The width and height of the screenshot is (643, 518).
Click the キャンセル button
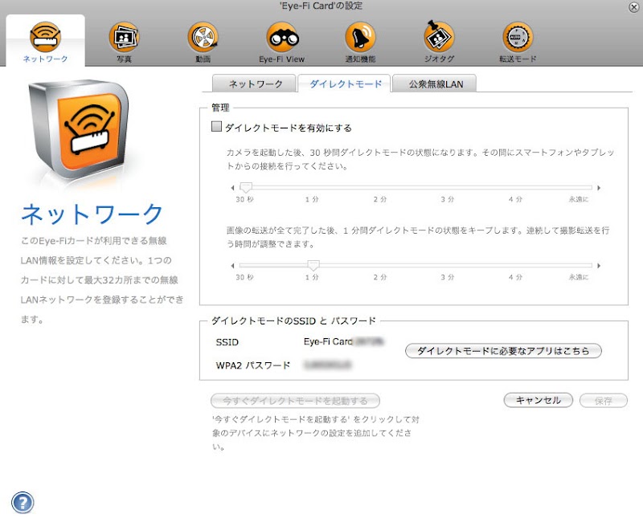[x=538, y=401]
